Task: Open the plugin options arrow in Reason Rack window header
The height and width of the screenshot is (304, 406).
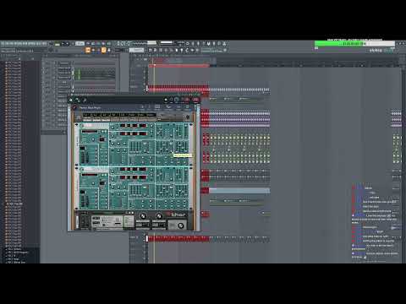Action: click(x=71, y=100)
